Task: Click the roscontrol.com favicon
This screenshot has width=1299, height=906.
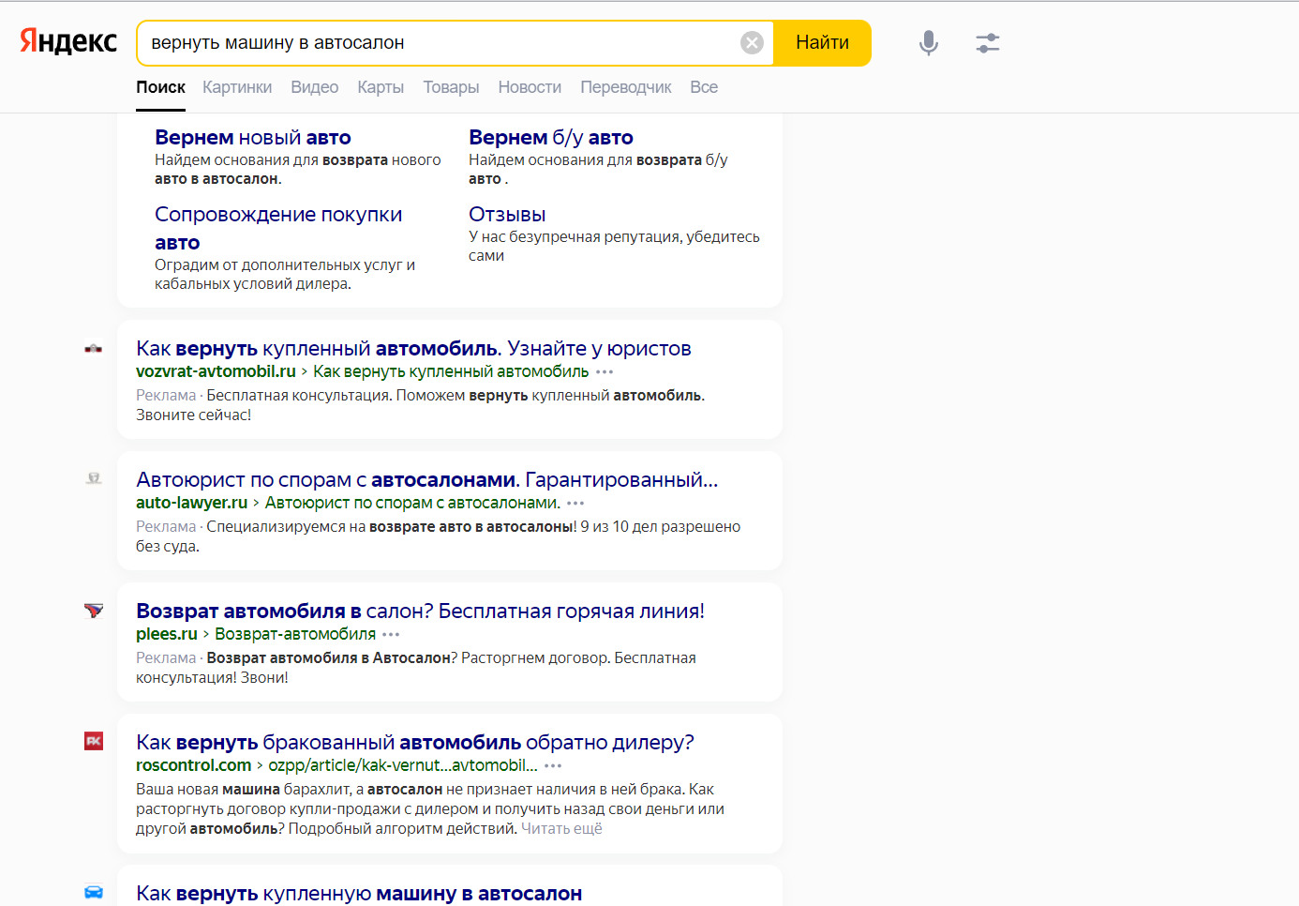Action: point(94,741)
